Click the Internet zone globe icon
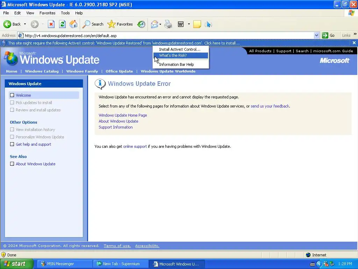The height and width of the screenshot is (269, 358). coord(308,255)
